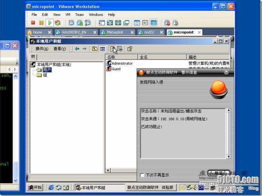Image resolution: width=262 pixels, height=196 pixels.
Task: Click the VMware suspend pause button
Action: pyautogui.click(x=41, y=23)
